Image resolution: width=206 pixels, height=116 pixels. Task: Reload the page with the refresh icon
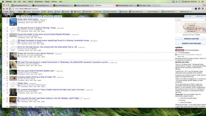click(10, 9)
